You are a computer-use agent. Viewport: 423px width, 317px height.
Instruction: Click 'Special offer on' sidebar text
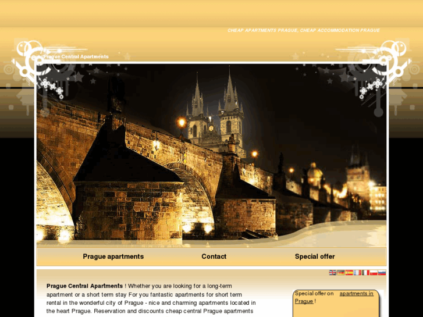(x=314, y=294)
